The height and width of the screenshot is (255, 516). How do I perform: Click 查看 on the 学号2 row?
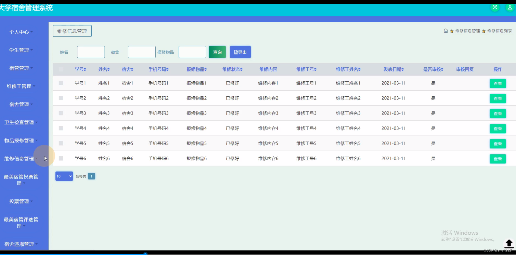(x=498, y=98)
